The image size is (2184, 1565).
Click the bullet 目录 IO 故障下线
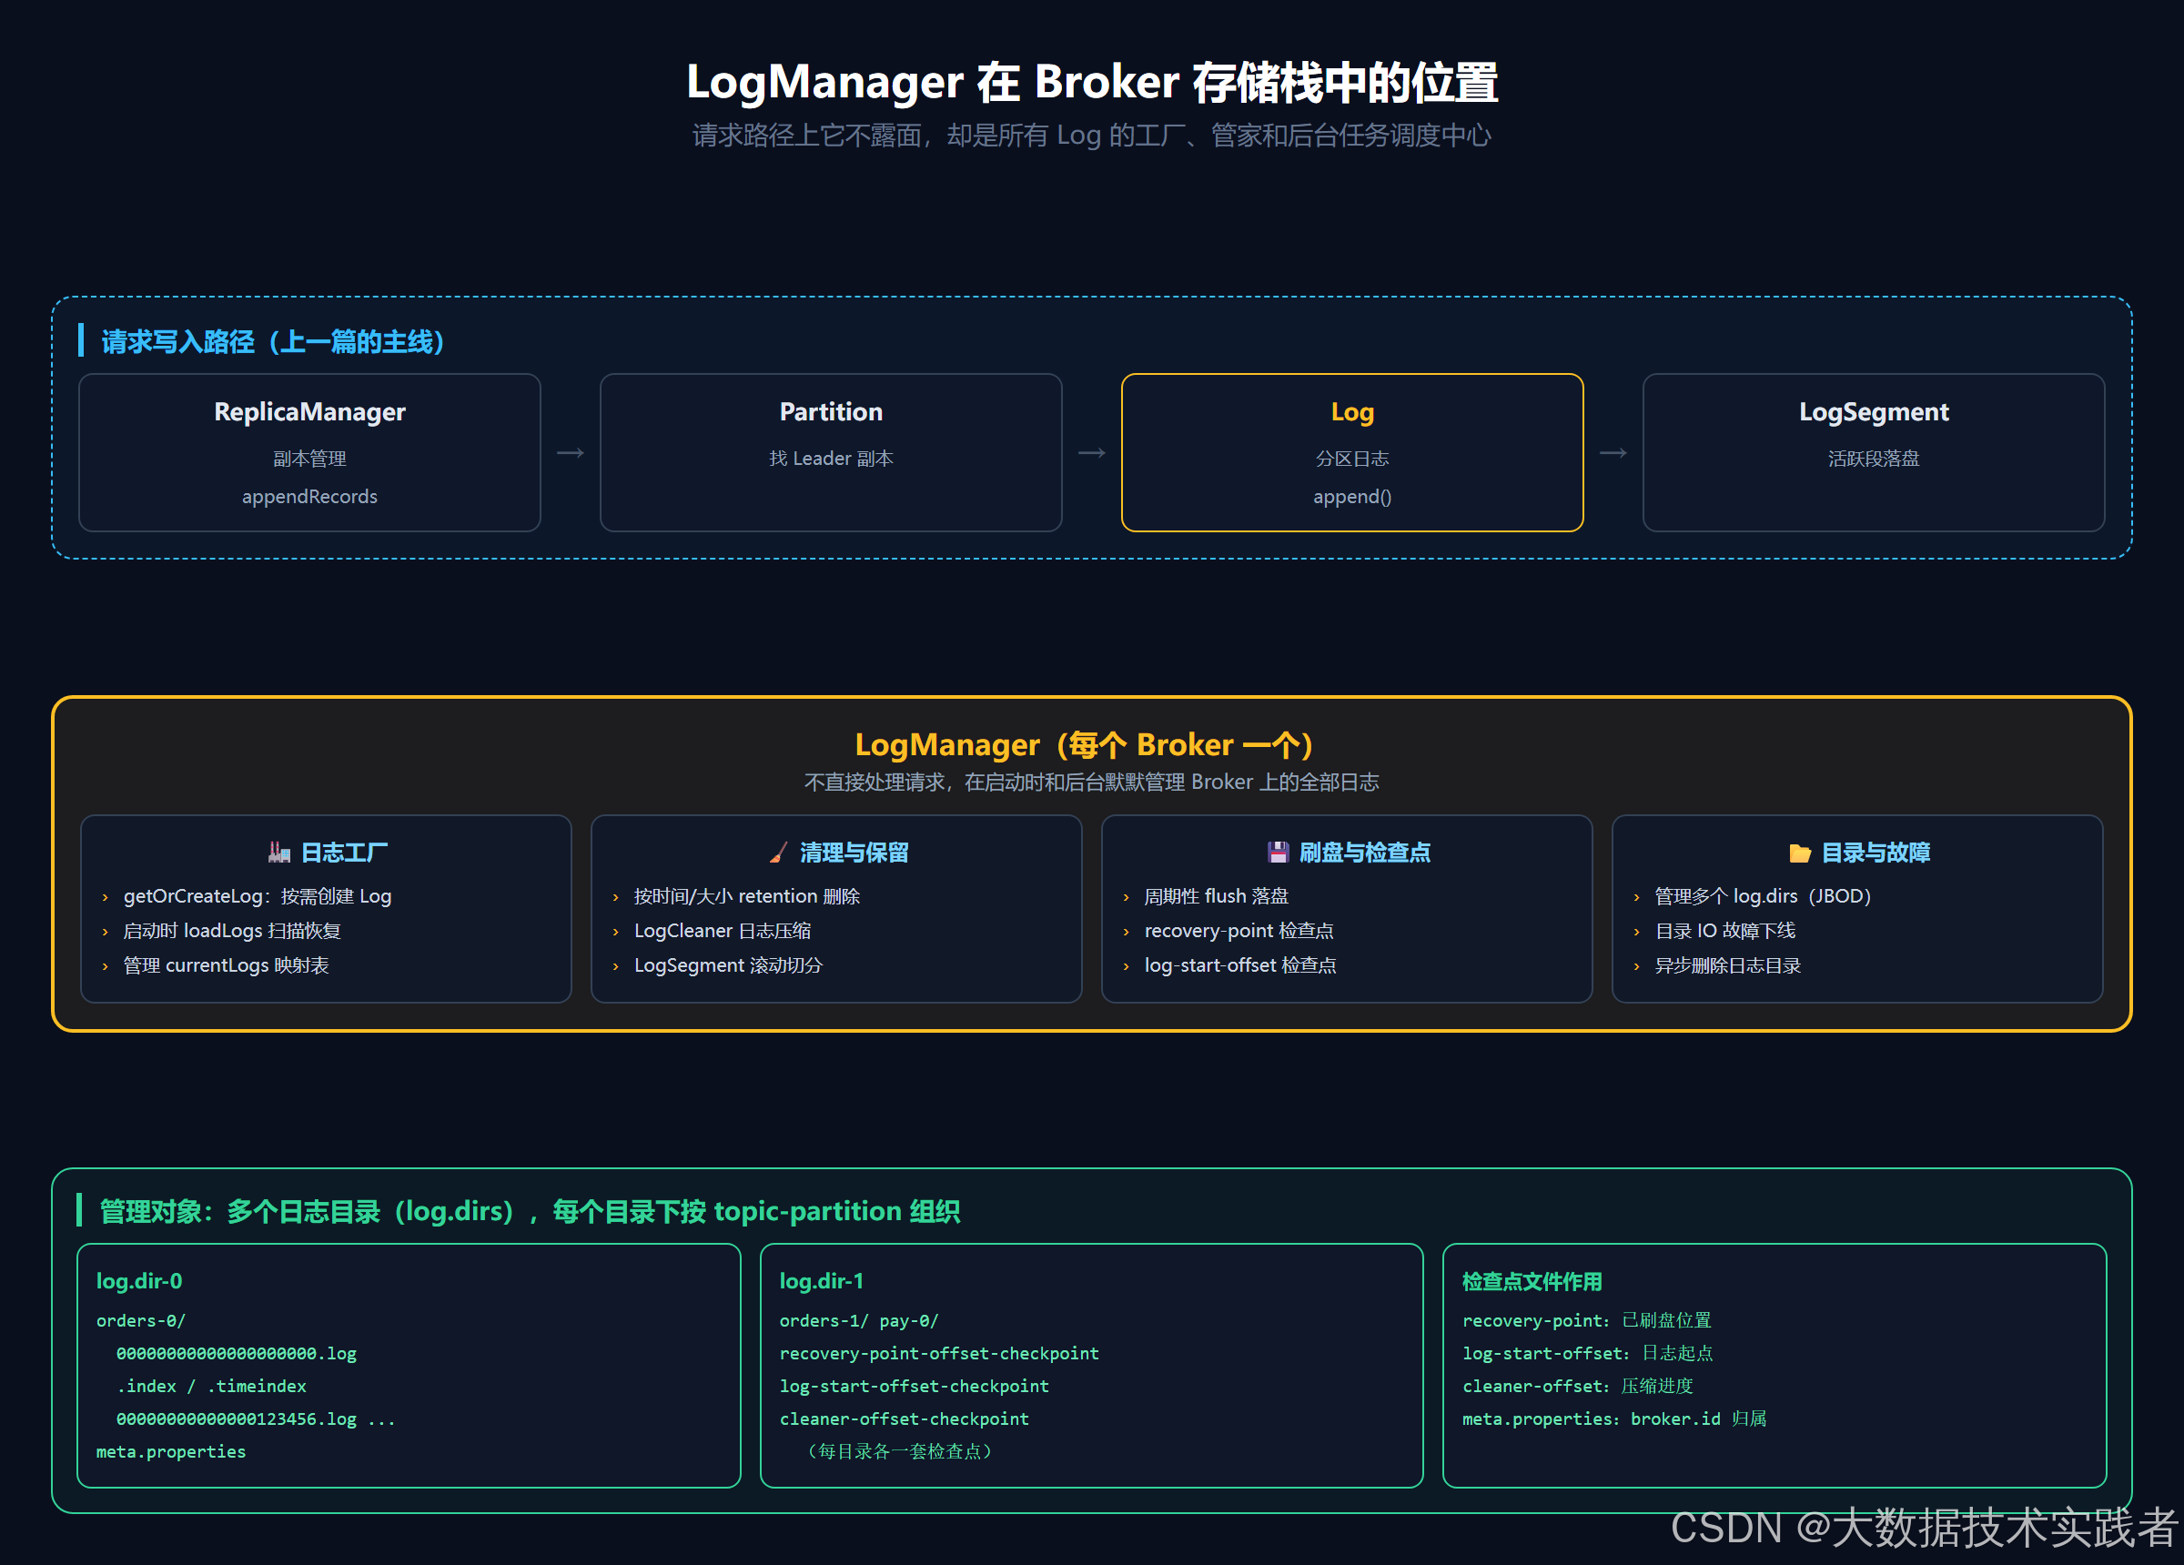point(1724,930)
